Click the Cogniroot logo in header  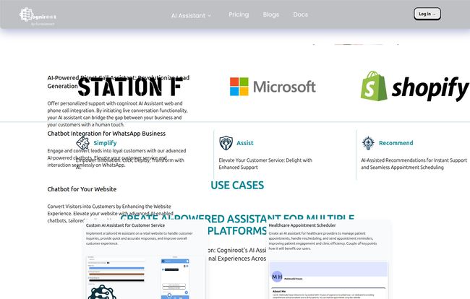(38, 14)
